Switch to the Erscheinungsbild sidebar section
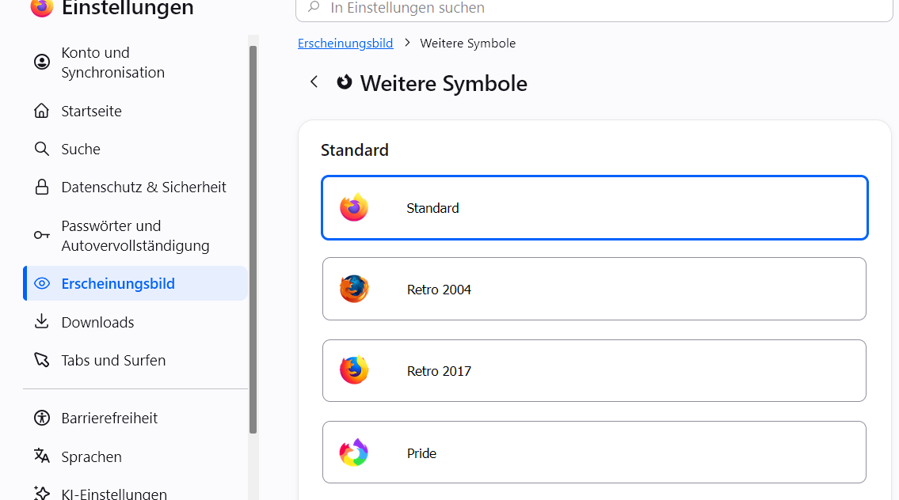899x500 pixels. tap(135, 283)
